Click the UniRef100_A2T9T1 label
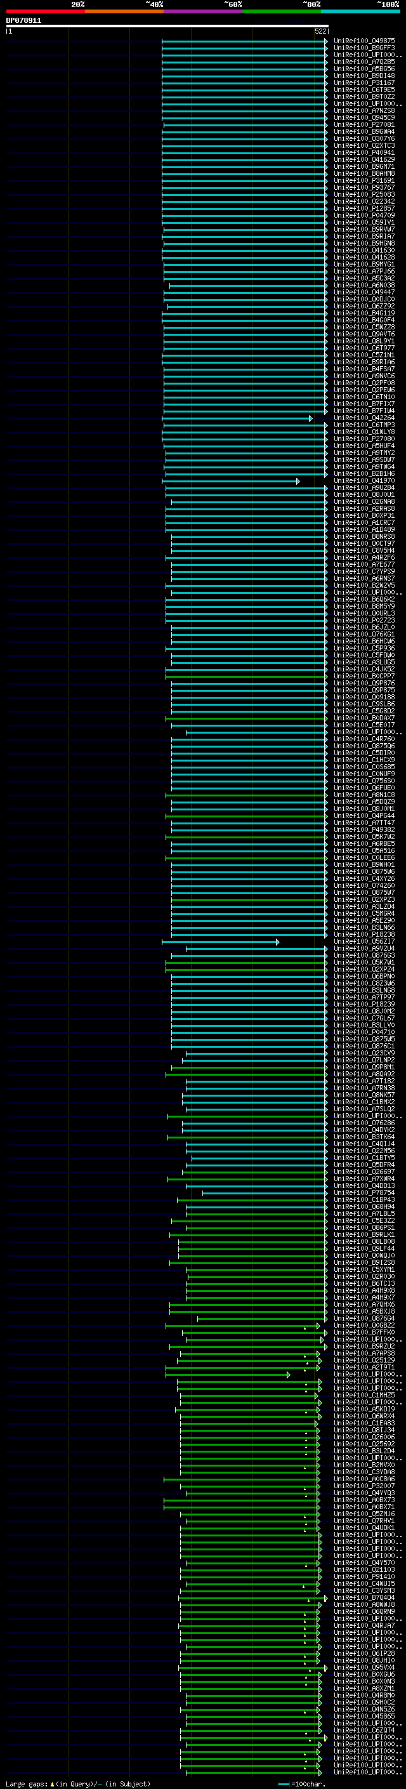 [x=364, y=1368]
